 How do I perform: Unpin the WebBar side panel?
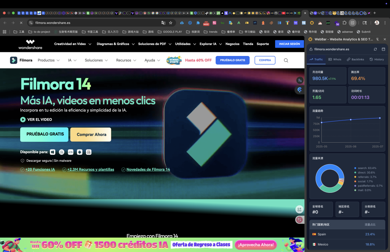(x=378, y=39)
